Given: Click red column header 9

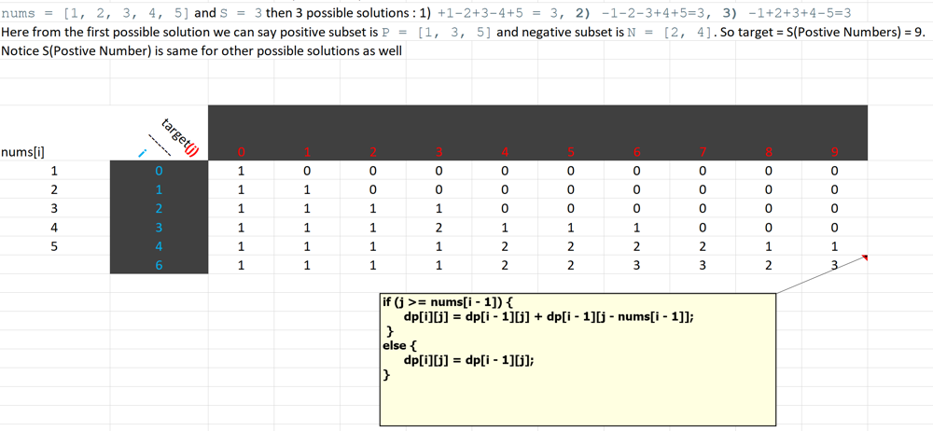Looking at the screenshot, I should [834, 152].
